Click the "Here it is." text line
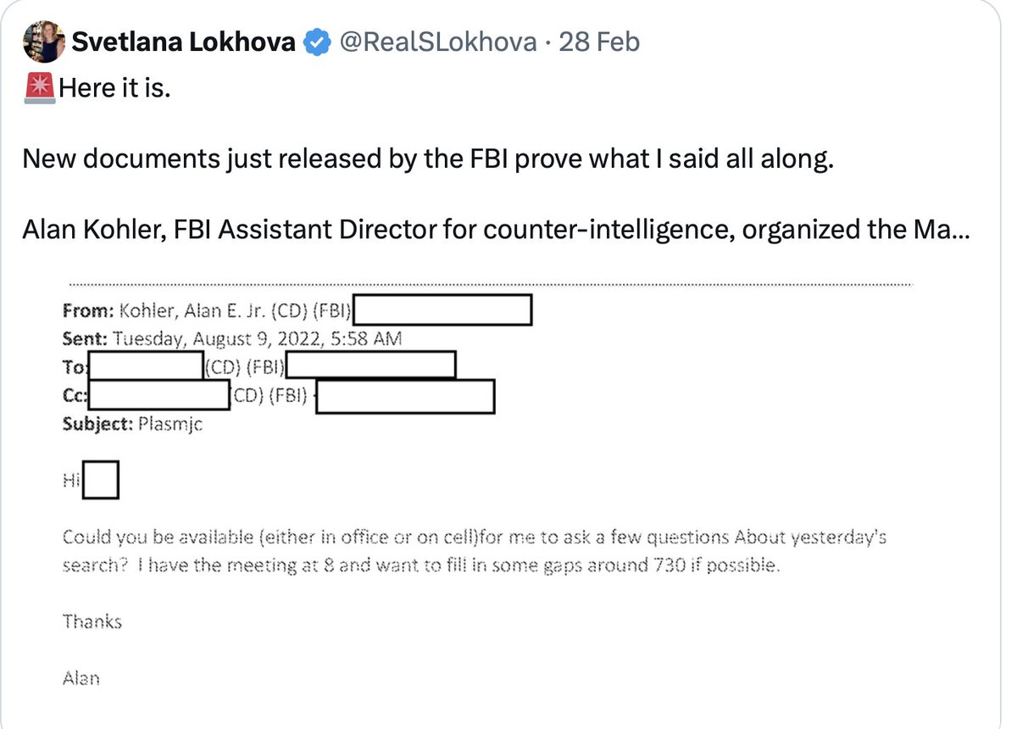Viewport: 1017px width, 729px height. [x=114, y=88]
